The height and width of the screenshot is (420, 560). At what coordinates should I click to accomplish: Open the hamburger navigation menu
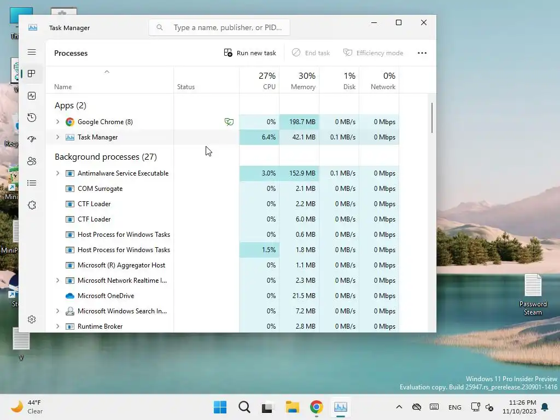32,52
